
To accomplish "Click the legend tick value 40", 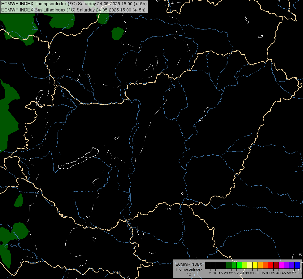I will pyautogui.click(x=279, y=273).
